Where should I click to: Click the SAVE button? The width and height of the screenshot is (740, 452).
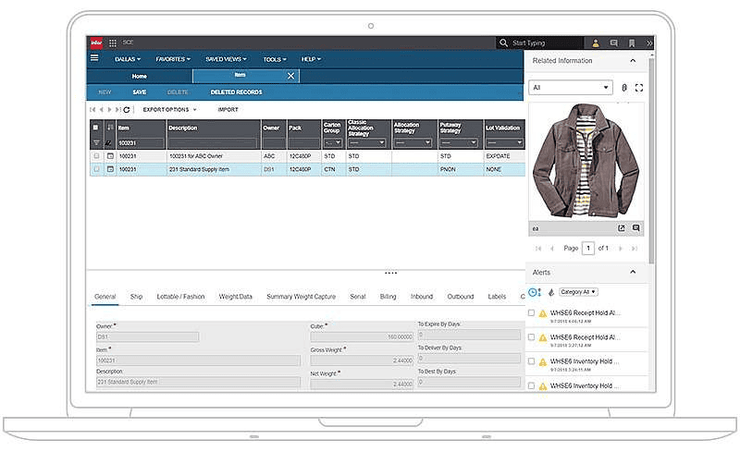tap(140, 92)
